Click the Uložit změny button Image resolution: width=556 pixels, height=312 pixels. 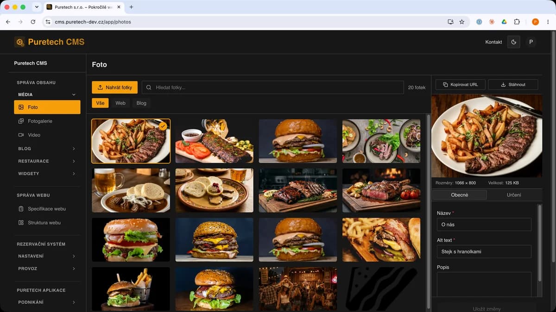tap(486, 308)
